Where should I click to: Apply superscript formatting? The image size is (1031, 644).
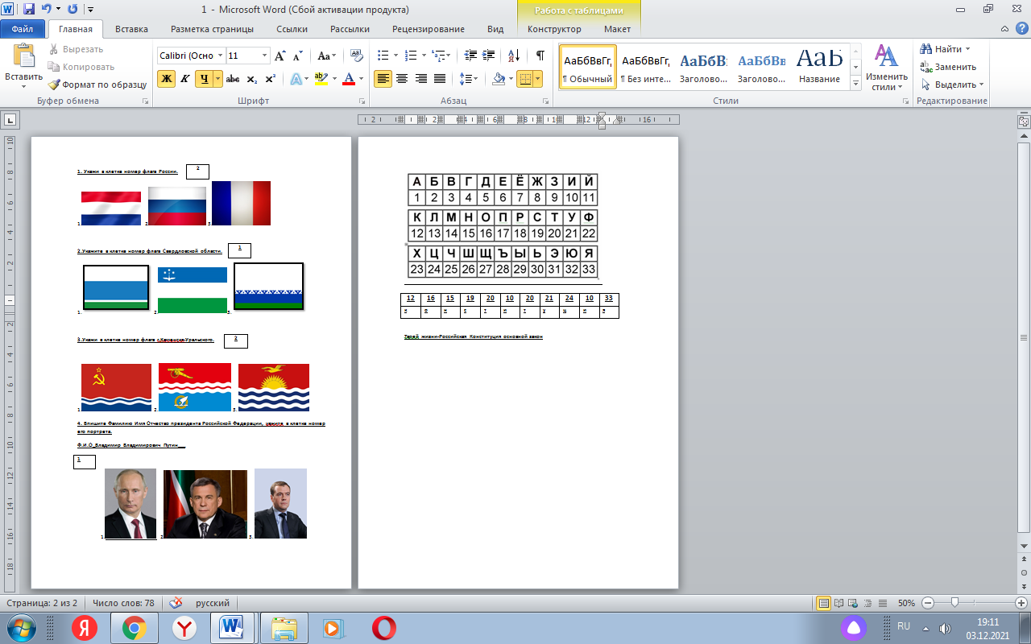pos(270,78)
